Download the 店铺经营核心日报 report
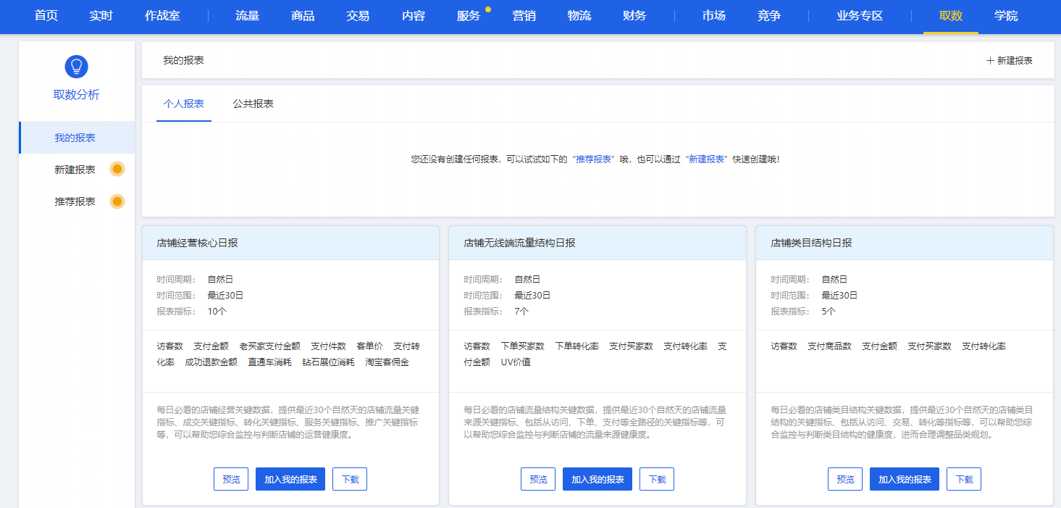 click(x=350, y=479)
